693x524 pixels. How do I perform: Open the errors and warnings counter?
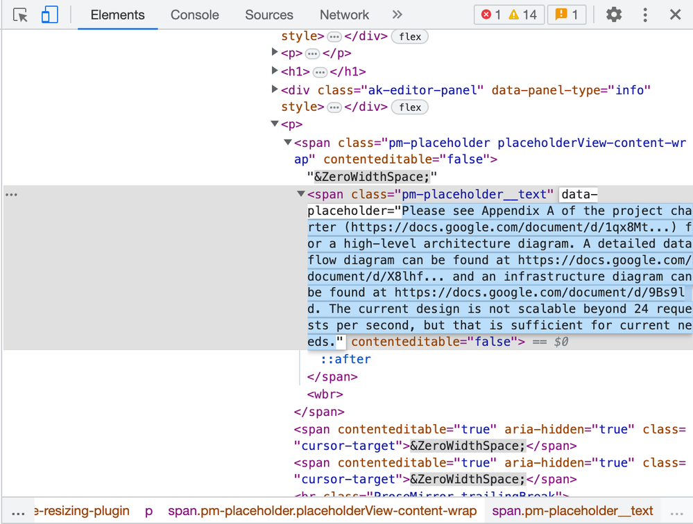tap(509, 15)
